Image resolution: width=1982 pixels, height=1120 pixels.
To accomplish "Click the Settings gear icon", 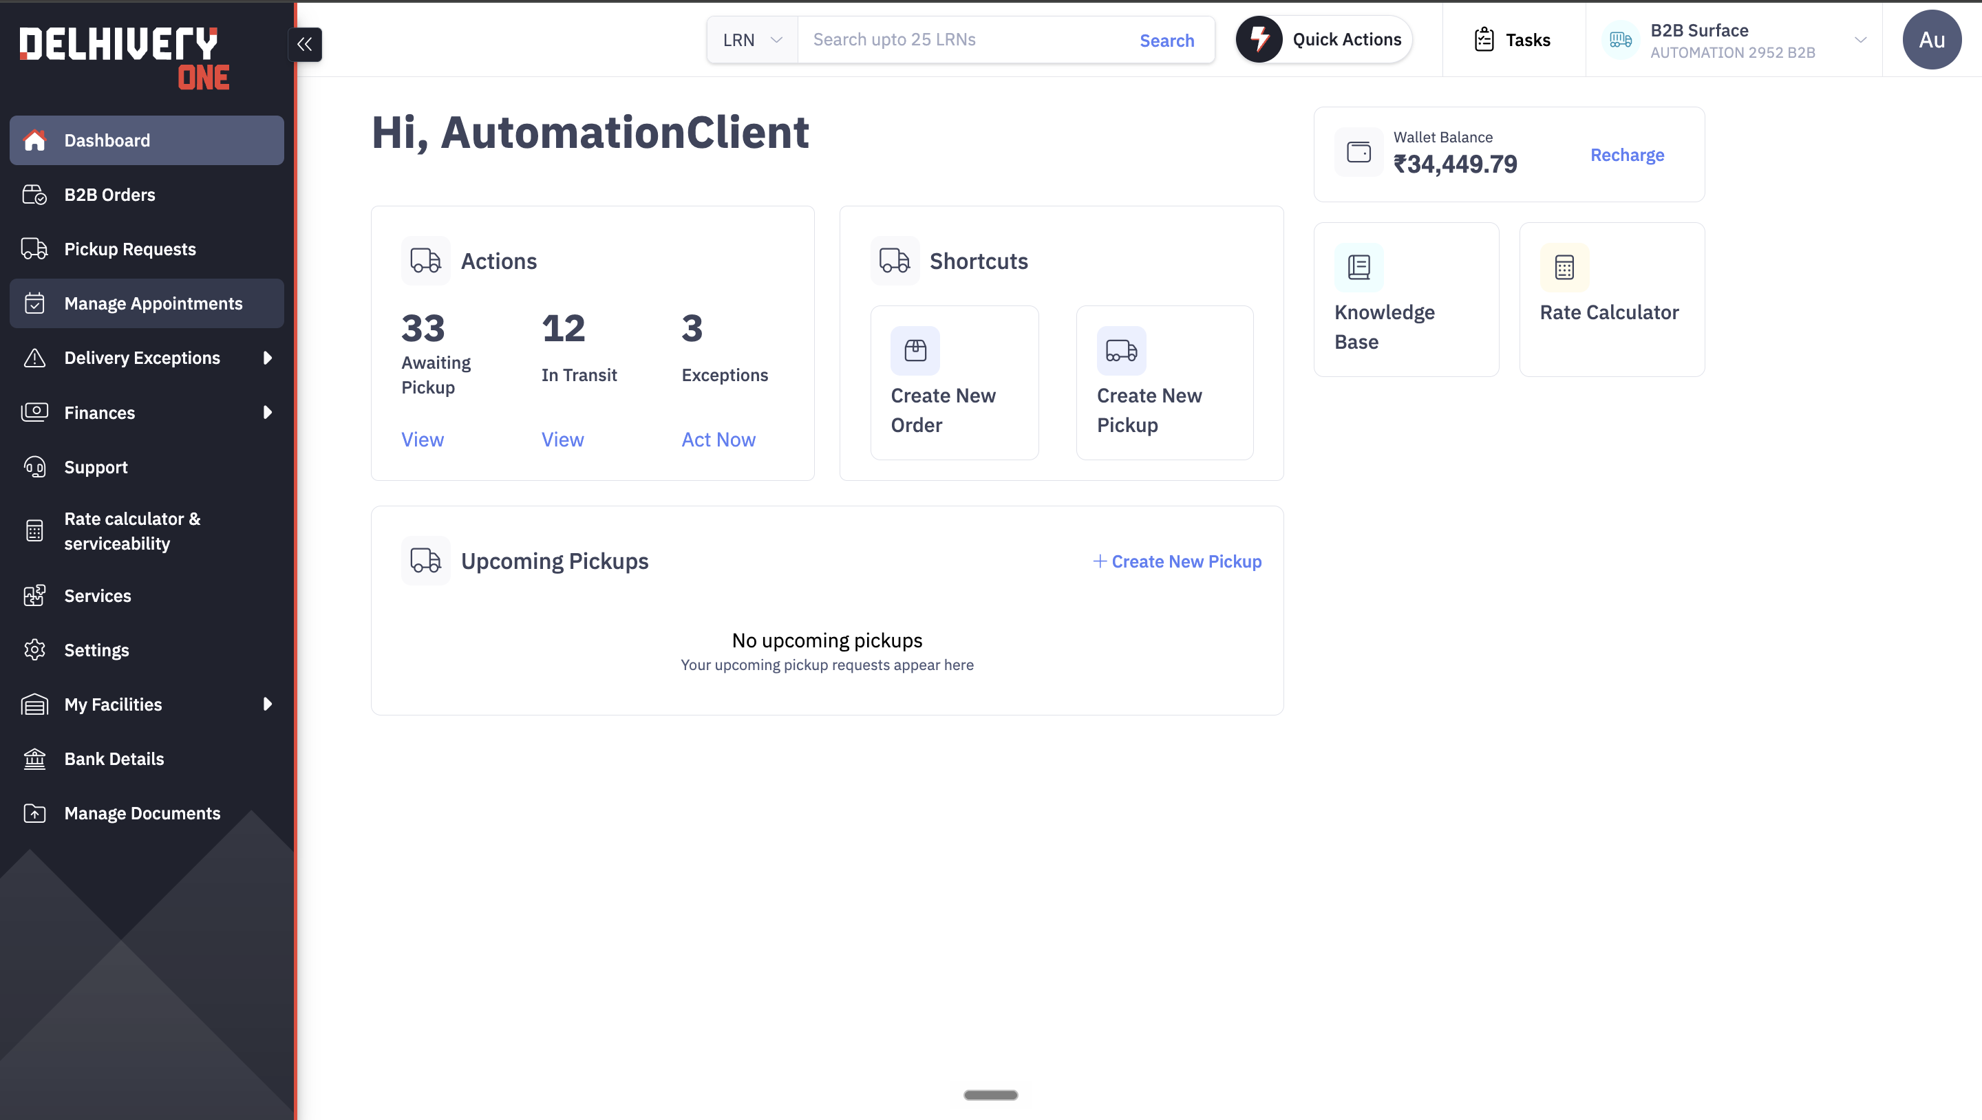I will tap(34, 650).
